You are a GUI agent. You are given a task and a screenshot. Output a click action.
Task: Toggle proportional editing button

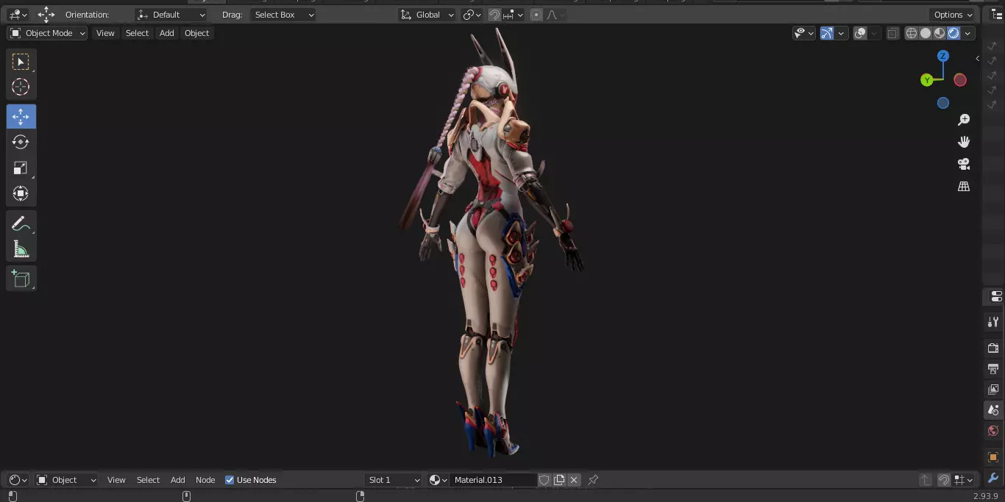coord(536,15)
